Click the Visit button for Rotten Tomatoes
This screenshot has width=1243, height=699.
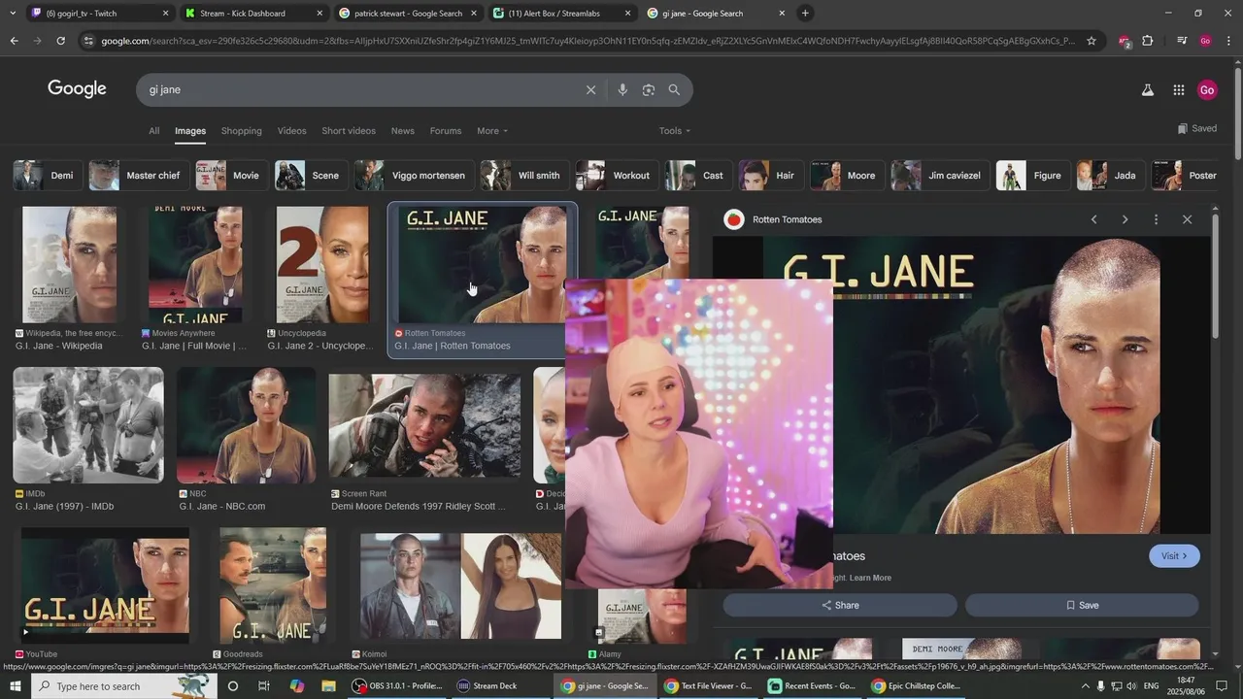(1174, 556)
